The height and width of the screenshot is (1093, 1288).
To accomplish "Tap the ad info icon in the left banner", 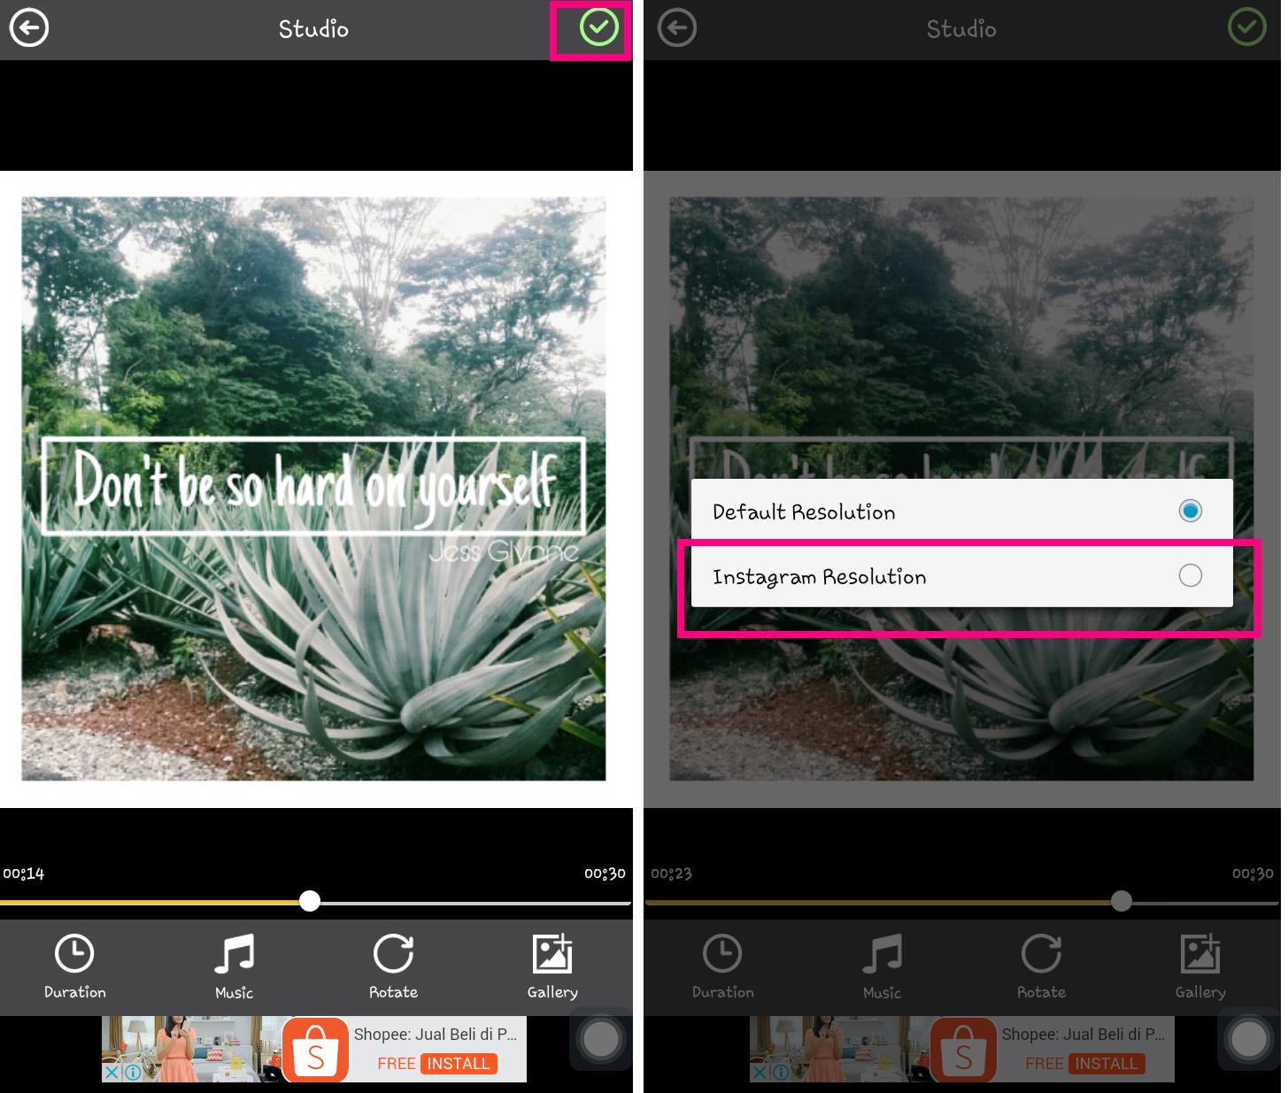I will [x=132, y=1072].
